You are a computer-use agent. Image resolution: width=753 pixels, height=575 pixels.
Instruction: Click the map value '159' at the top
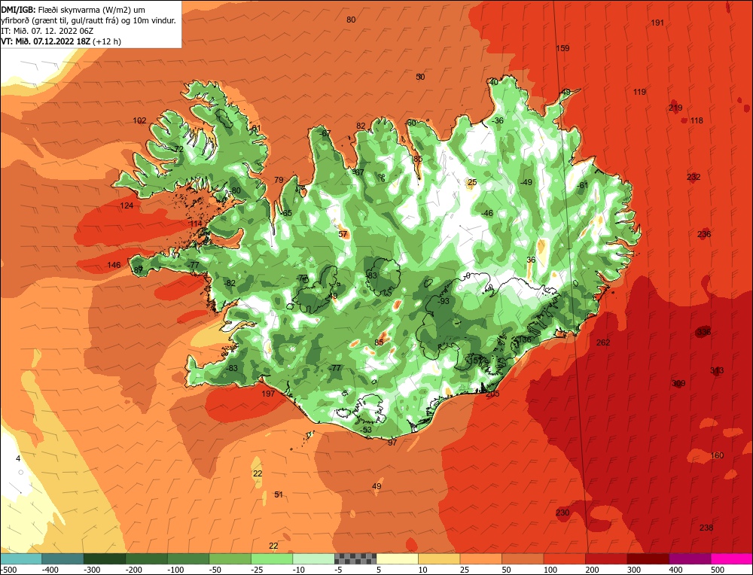click(562, 48)
